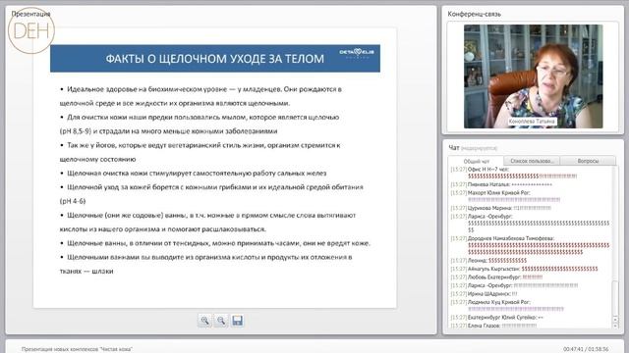Click the presentation title about Чистая кожа

pyautogui.click(x=77, y=349)
